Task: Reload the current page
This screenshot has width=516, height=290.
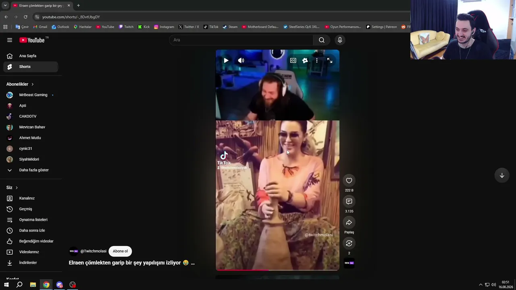Action: point(25,17)
